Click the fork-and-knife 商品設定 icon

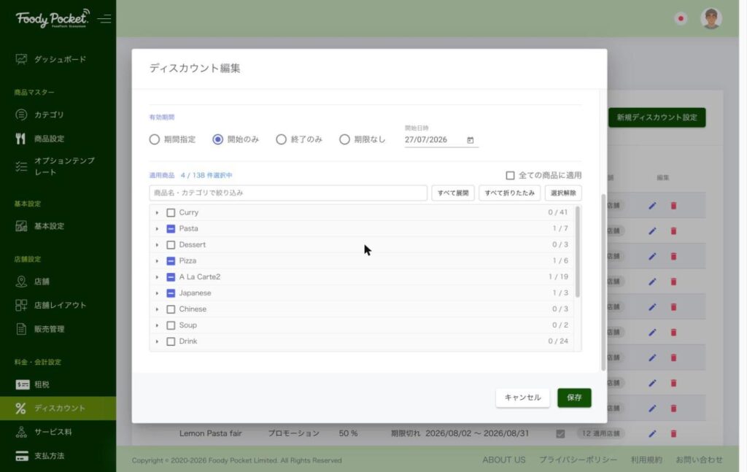coord(20,139)
